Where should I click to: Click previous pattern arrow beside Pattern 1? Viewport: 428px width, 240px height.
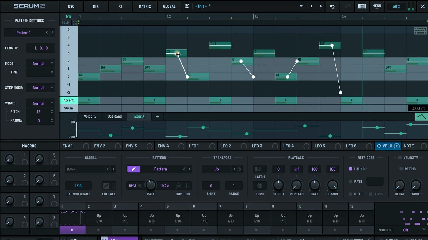point(47,33)
